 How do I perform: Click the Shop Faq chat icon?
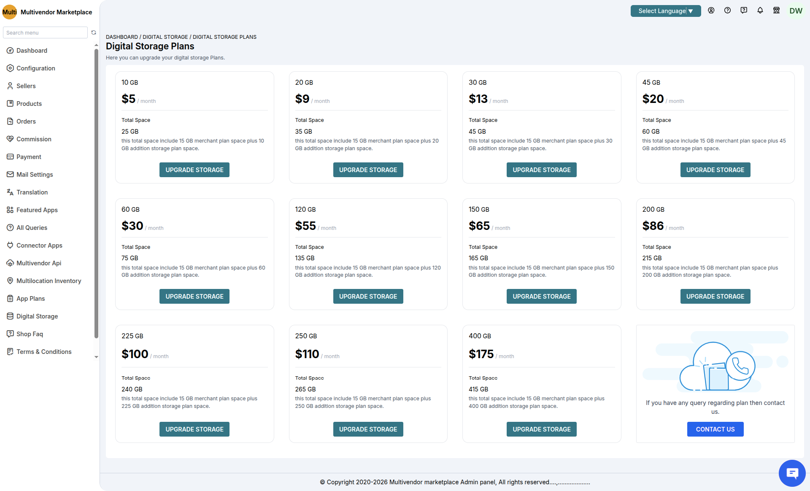[10, 334]
